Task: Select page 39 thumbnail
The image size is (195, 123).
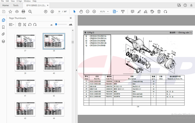Action: [25, 64]
